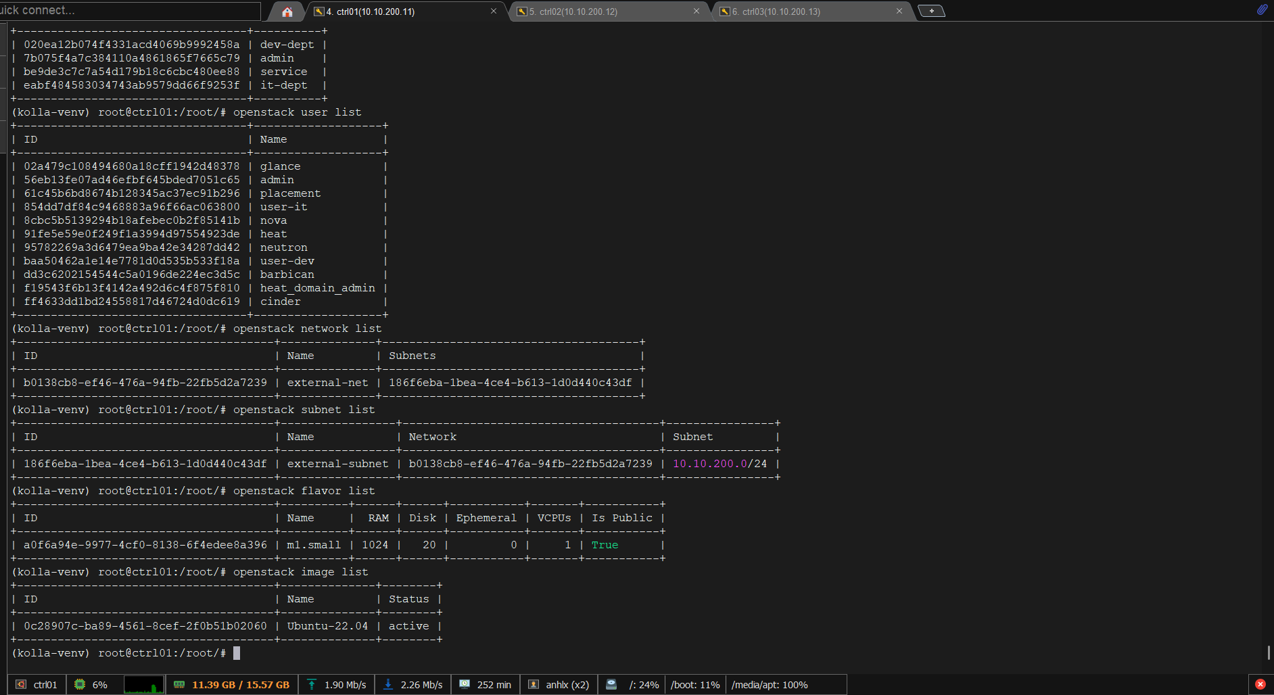Click the terminal cursor at last prompt

tap(237, 653)
